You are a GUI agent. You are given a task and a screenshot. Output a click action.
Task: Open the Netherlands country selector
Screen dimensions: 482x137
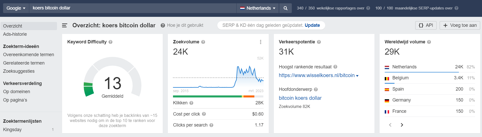258,8
